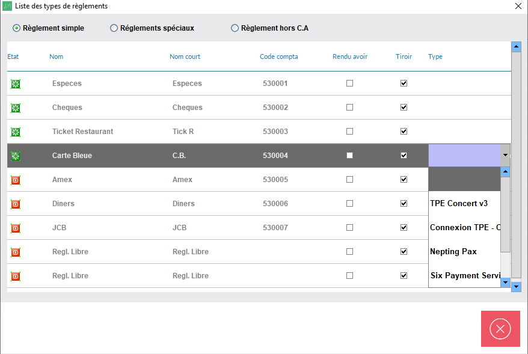Click the main table scroll up arrow

pyautogui.click(x=516, y=47)
